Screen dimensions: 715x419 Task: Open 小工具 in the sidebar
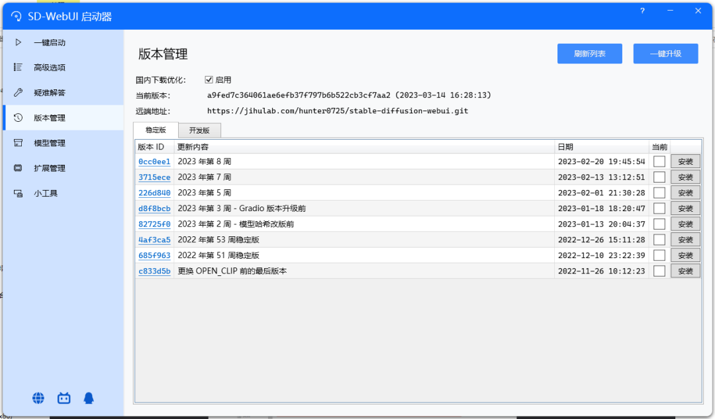[63, 193]
